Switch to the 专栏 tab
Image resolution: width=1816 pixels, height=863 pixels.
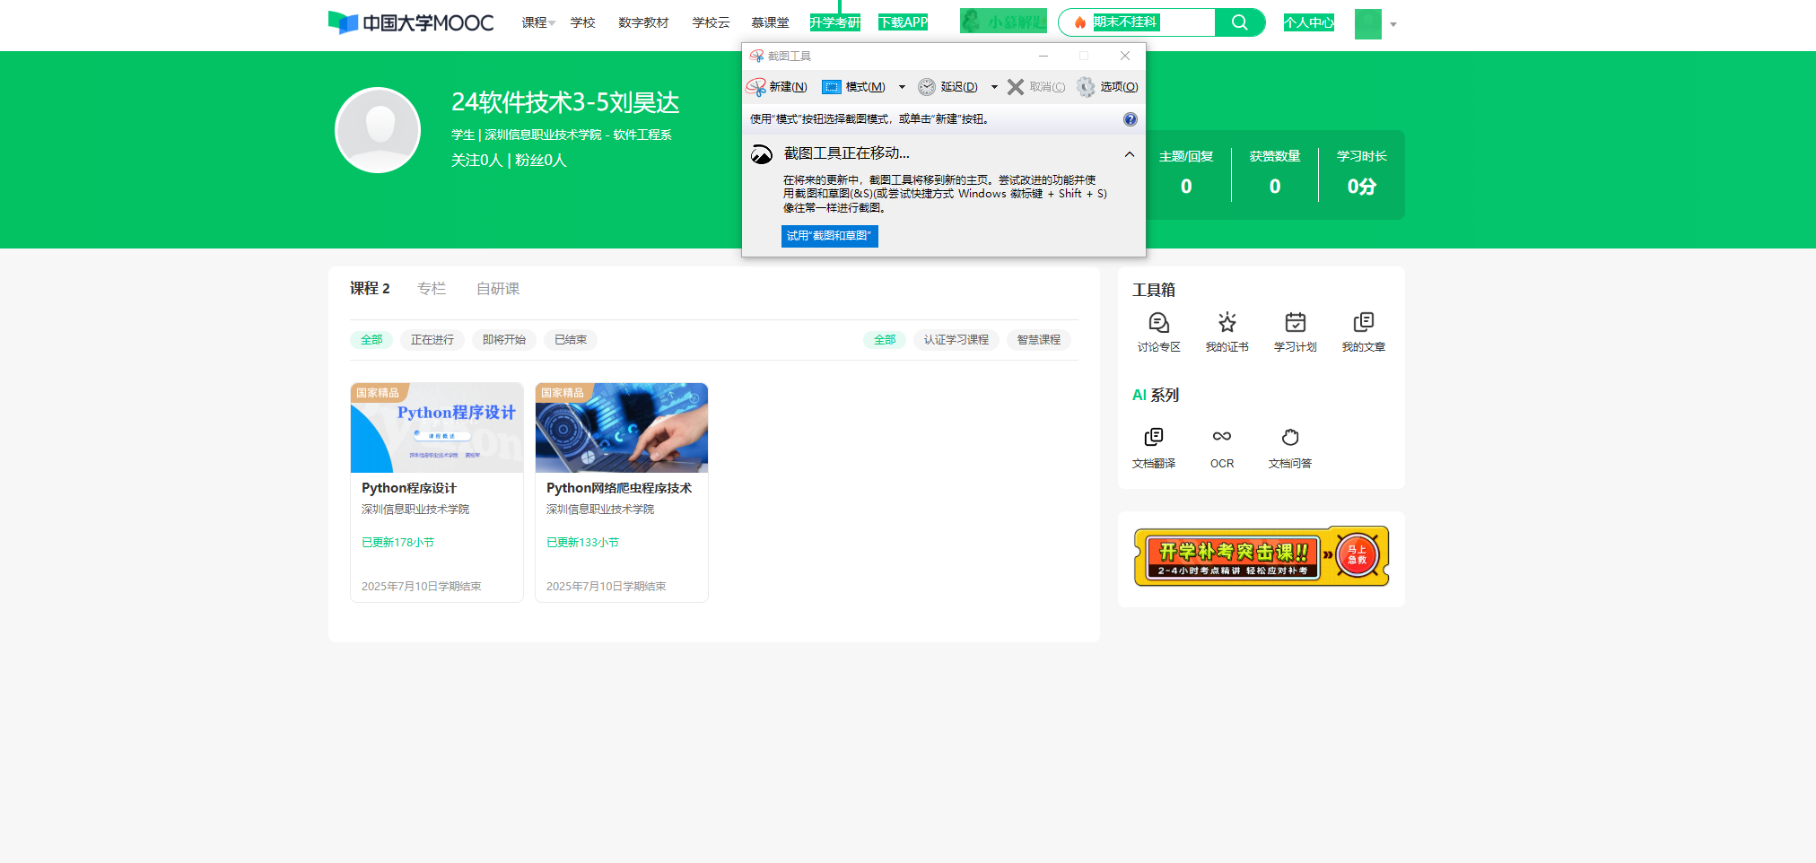click(x=432, y=288)
